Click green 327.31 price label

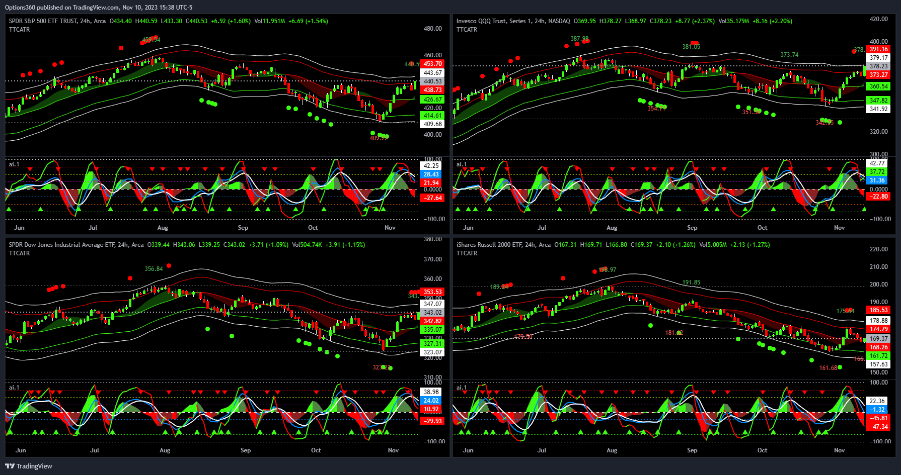coord(432,344)
